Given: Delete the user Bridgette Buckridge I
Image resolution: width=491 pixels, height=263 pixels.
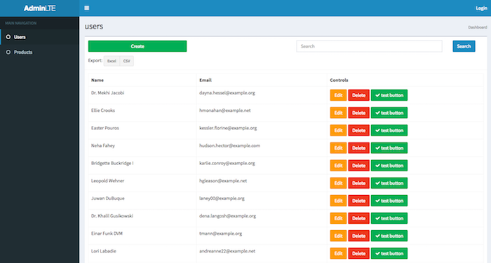Looking at the screenshot, I should point(359,166).
